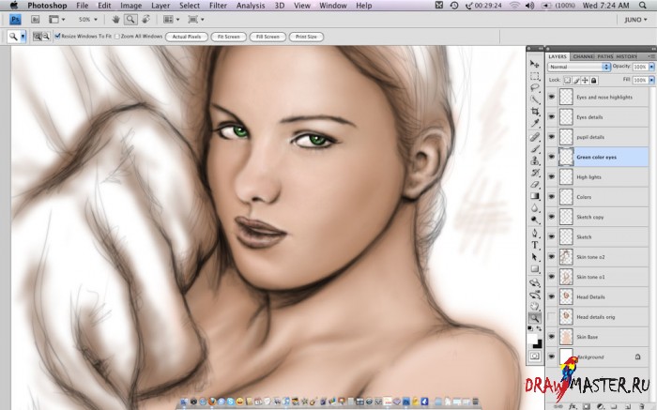Screen dimensions: 657x410
Task: Toggle Quick Mask mode
Action: (535, 356)
